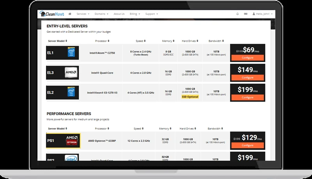Configure the EL1 $69 server
The height and width of the screenshot is (179, 312).
[248, 58]
